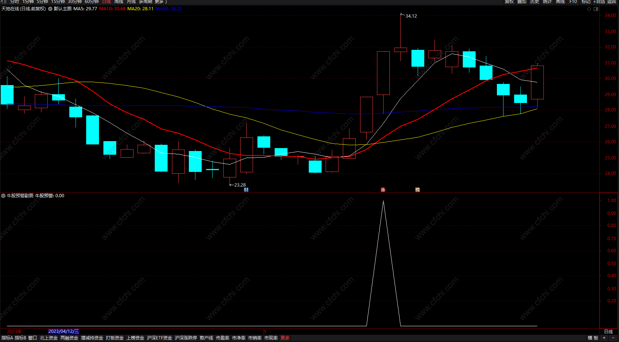The image size is (619, 342).
Task: Click the 2023年 timeline label
Action: (14, 331)
